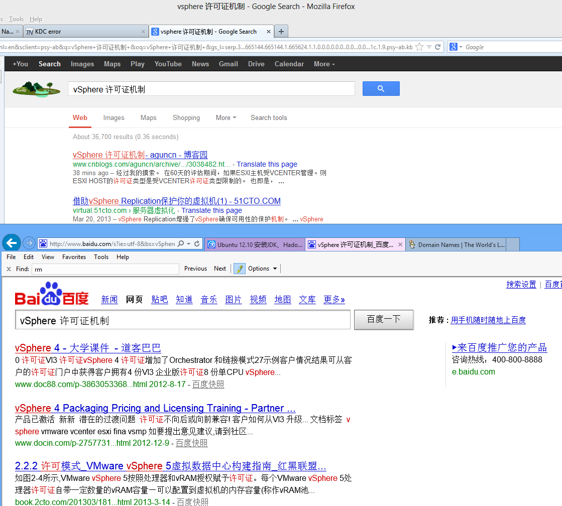This screenshot has width=562, height=506.
Task: Switch to Domain Names IE tab
Action: tap(456, 244)
